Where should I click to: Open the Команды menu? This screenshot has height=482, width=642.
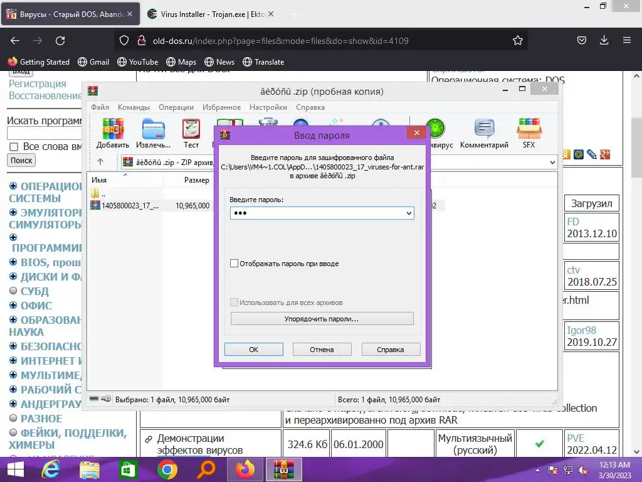click(134, 107)
